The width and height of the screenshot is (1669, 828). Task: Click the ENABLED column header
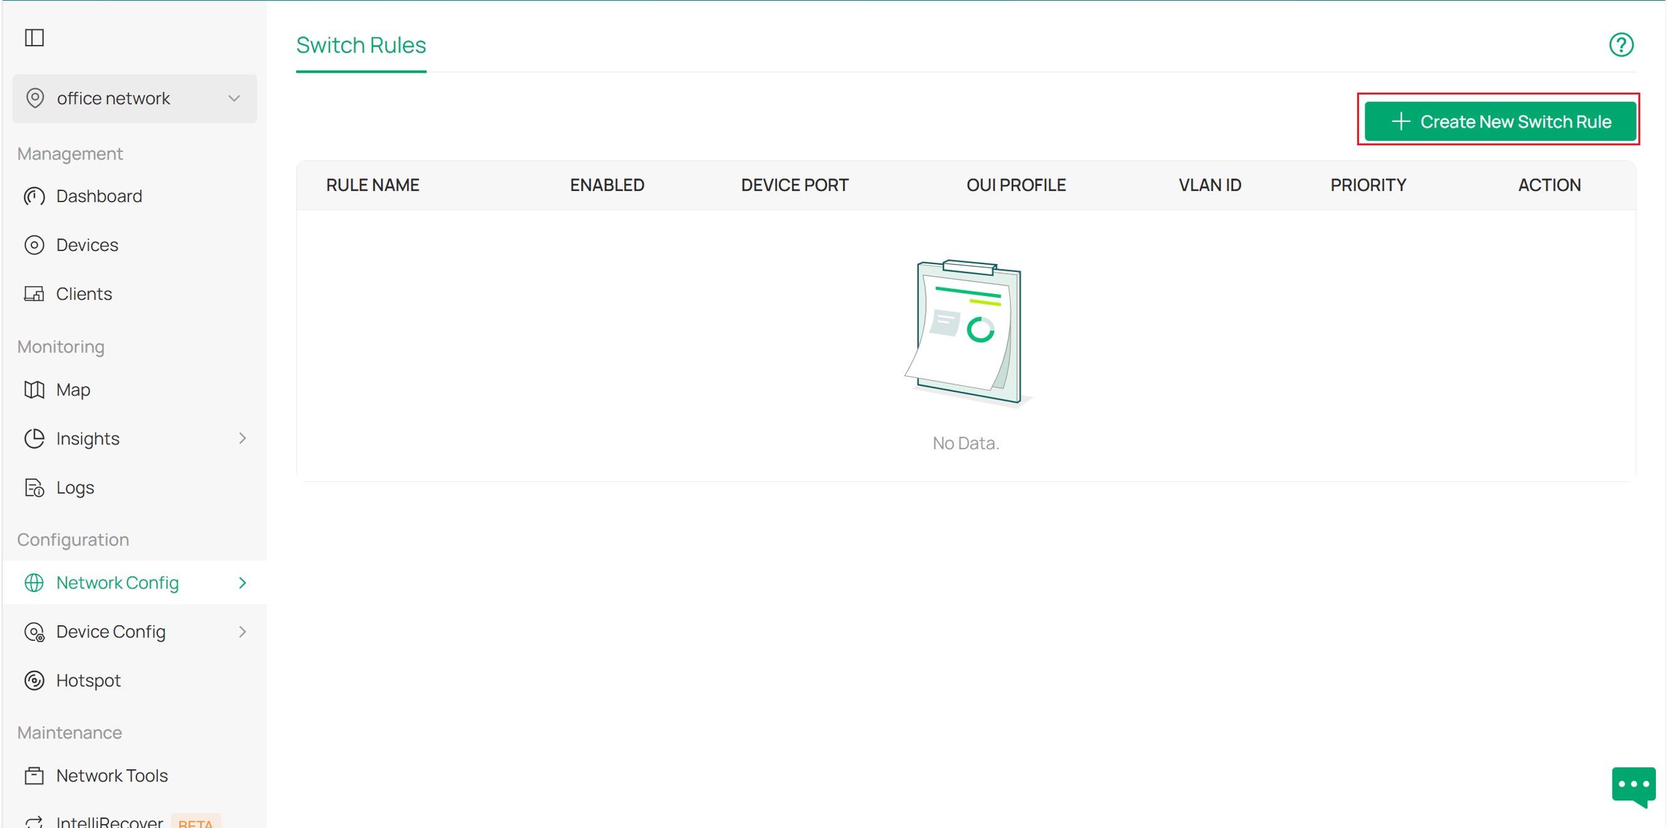(x=607, y=185)
